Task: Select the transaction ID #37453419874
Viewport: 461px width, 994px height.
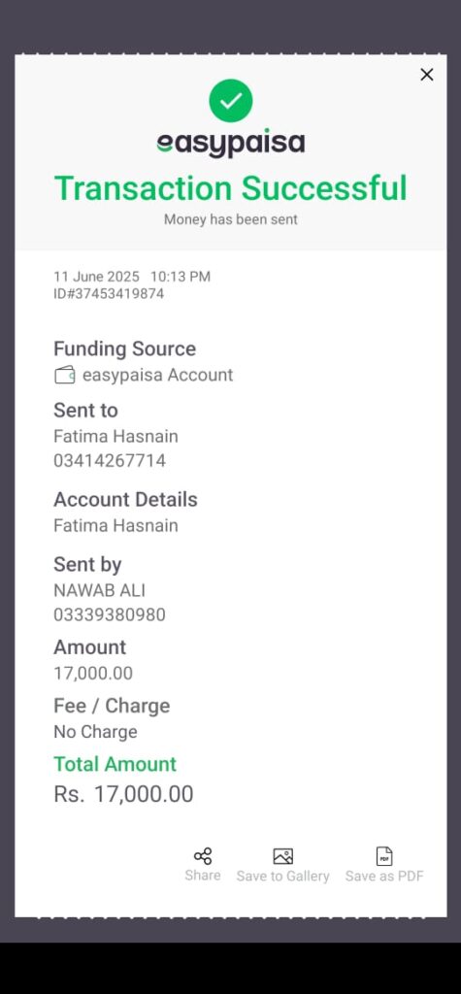Action: (x=109, y=293)
